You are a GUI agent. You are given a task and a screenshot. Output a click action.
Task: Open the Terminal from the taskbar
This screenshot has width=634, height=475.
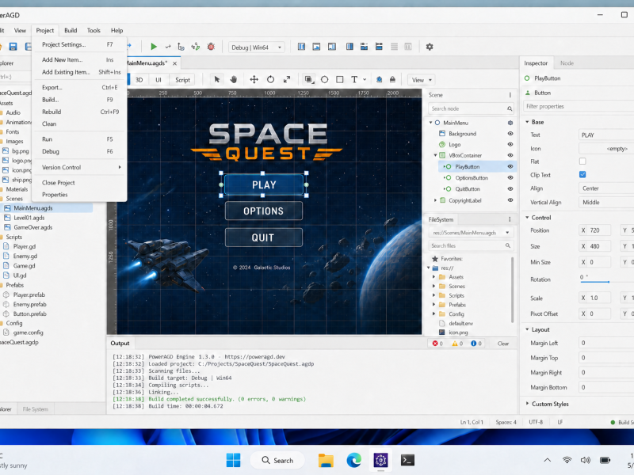pyautogui.click(x=407, y=460)
